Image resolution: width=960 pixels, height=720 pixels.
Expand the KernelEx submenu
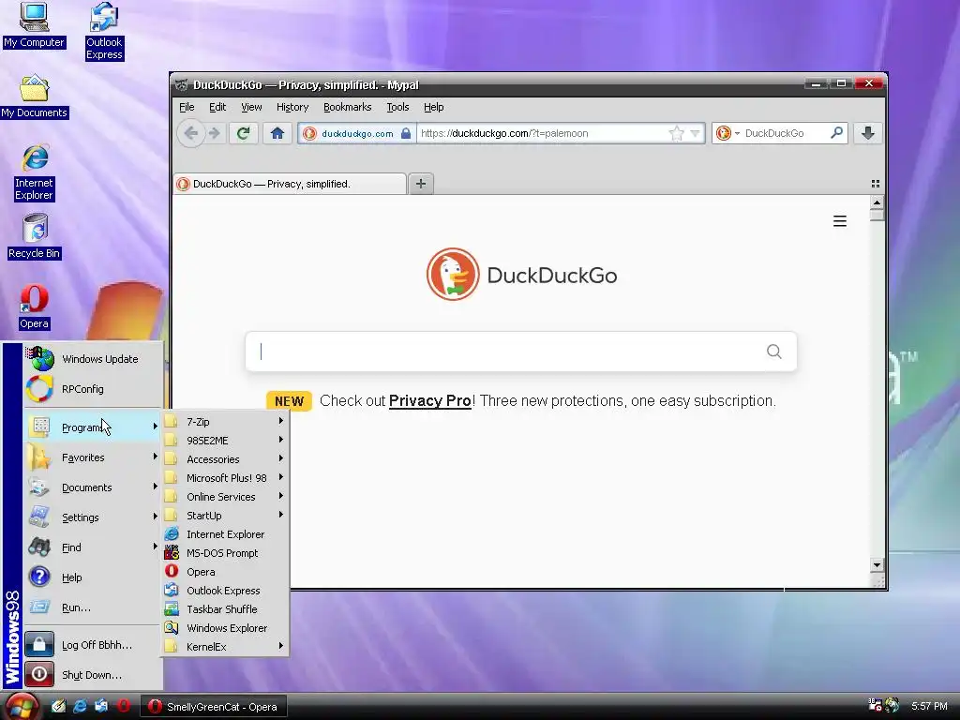pyautogui.click(x=225, y=647)
